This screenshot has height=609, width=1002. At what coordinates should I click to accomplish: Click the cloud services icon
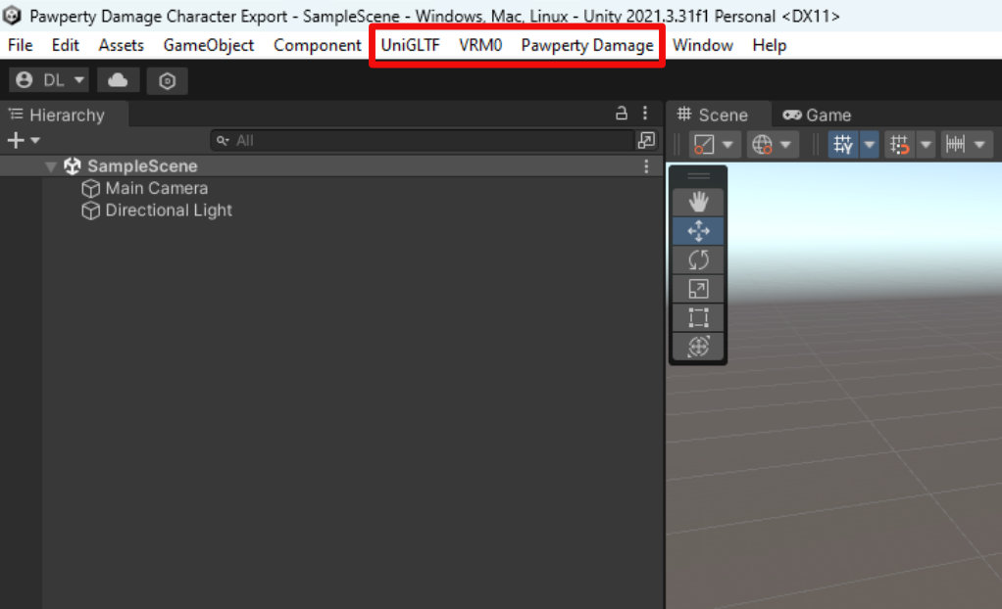[x=118, y=80]
